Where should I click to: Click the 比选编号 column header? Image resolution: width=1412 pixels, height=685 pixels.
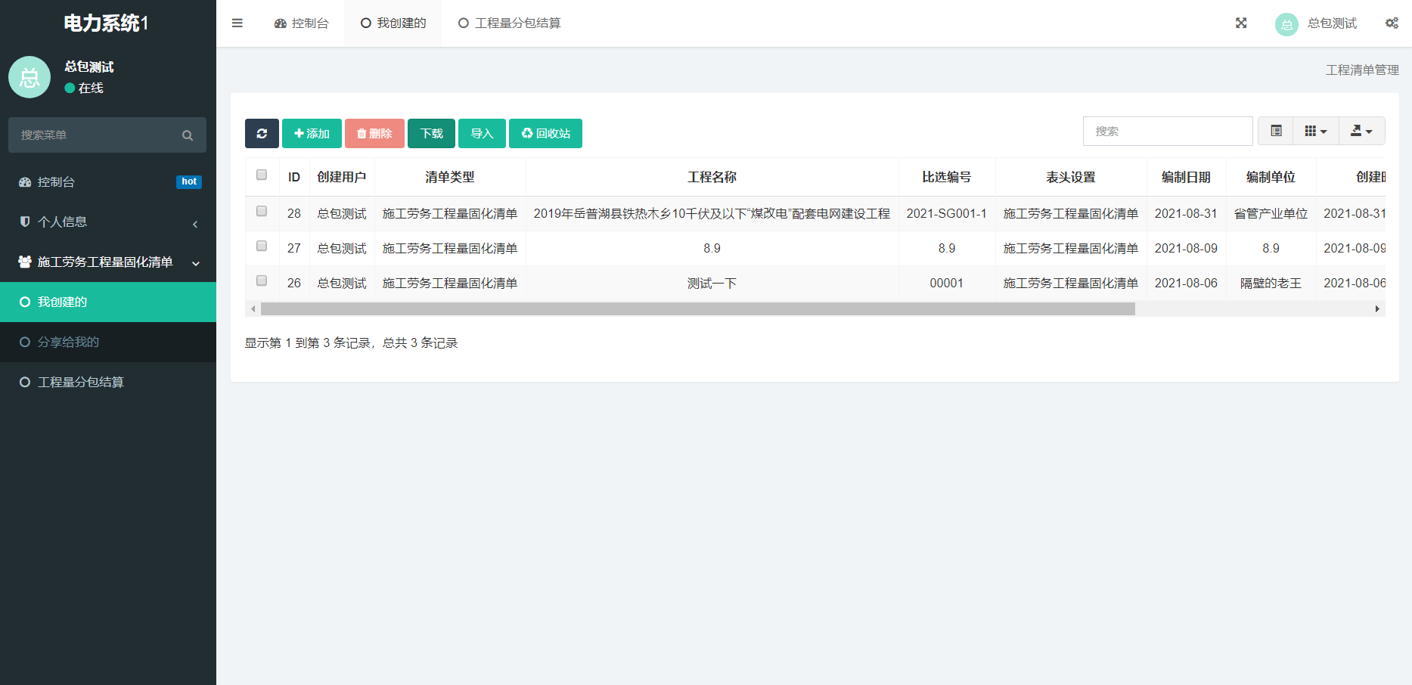tap(946, 177)
